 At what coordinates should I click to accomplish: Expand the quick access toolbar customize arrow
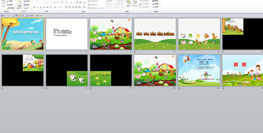coord(41,15)
